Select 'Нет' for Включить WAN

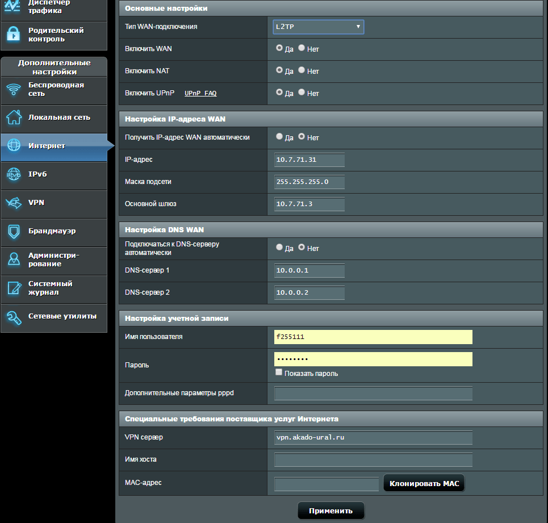click(302, 49)
